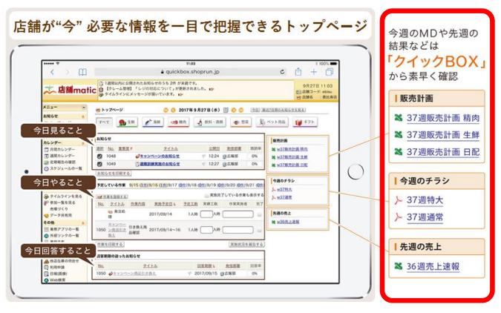Check 完了 box for 発注処理 task
501x313 pixels.
pos(260,214)
